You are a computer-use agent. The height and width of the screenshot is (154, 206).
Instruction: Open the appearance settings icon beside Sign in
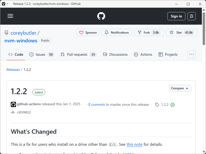[191, 16]
